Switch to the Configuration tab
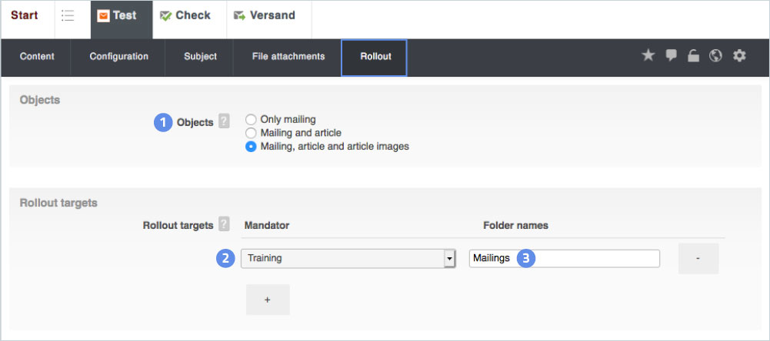 [118, 57]
